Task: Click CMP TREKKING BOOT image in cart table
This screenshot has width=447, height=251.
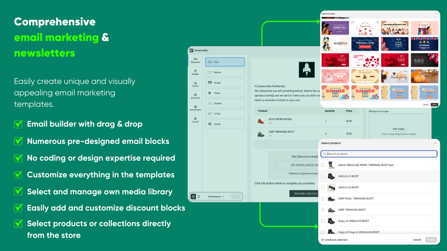Action: coord(261,134)
